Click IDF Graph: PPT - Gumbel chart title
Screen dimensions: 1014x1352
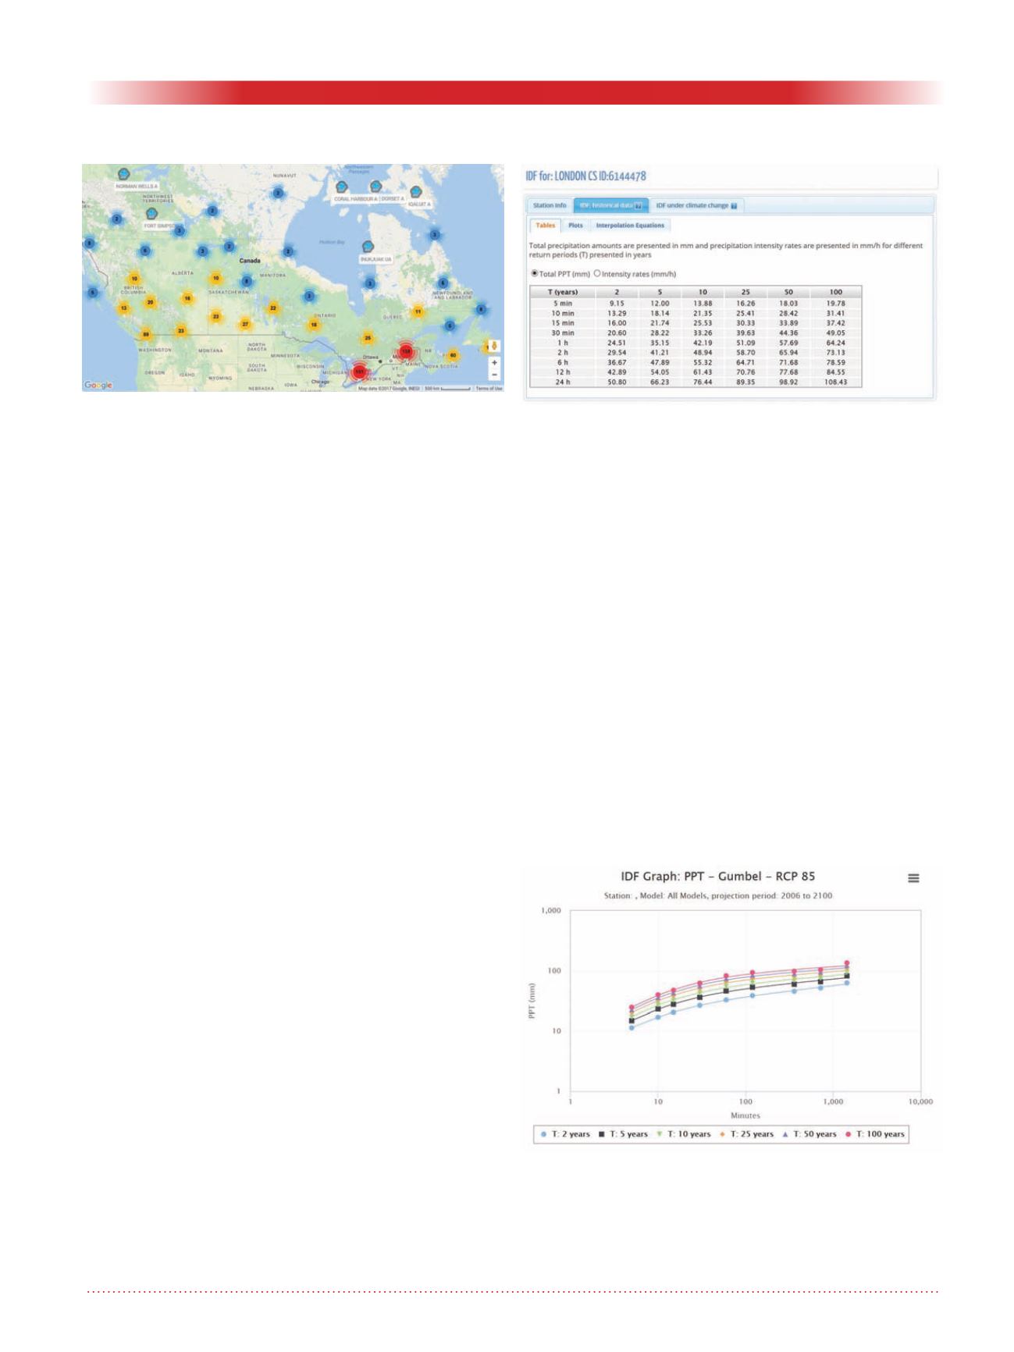[x=717, y=877]
